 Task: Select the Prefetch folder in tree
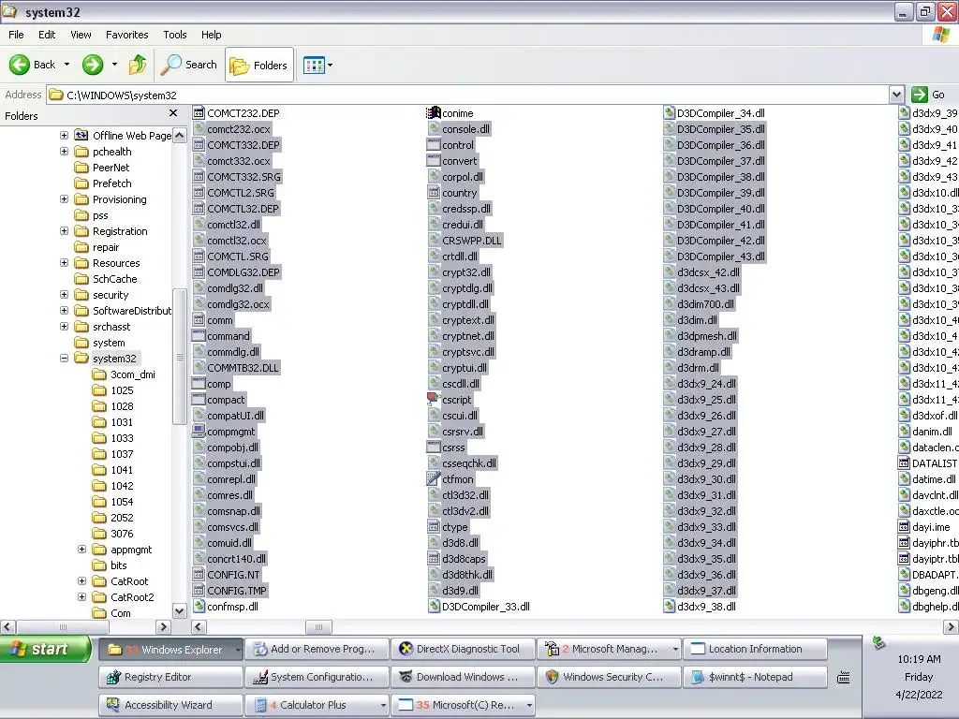coord(112,183)
